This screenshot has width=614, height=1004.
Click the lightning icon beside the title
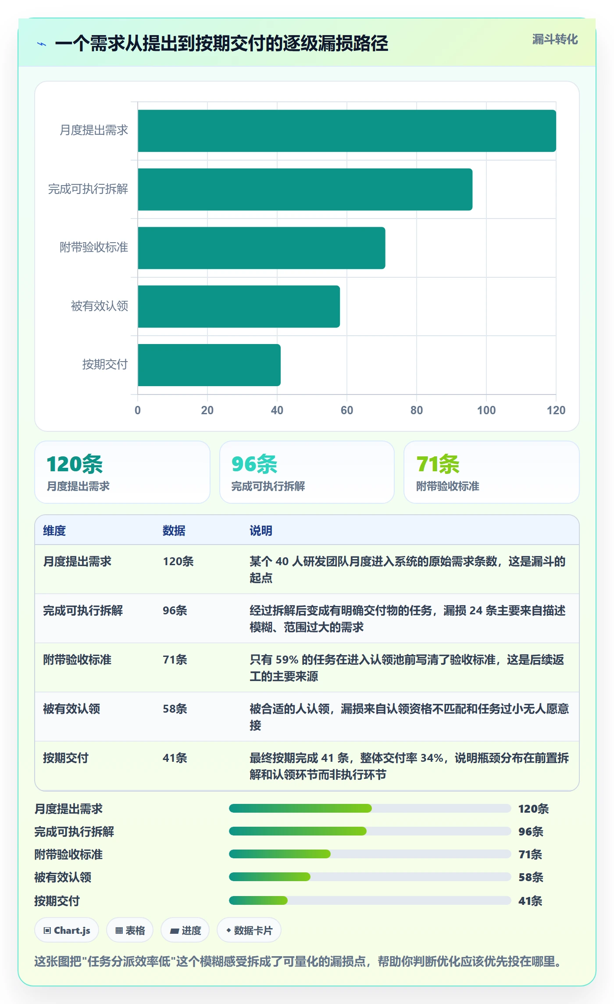point(42,44)
